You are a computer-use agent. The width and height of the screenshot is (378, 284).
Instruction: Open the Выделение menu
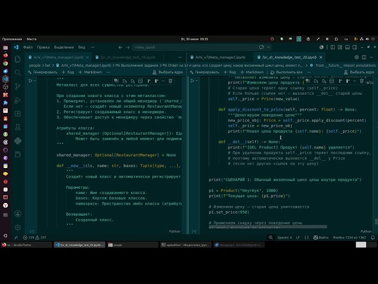tap(64, 47)
